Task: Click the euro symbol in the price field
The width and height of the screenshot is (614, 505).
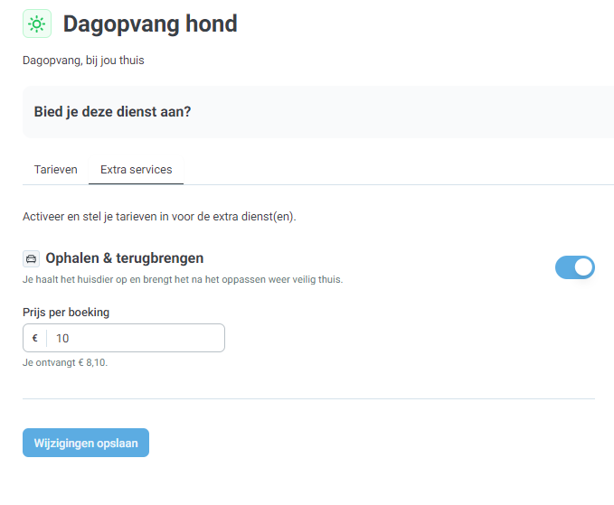Action: coord(35,338)
